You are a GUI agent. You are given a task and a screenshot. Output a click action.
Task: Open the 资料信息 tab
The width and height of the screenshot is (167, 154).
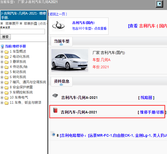pyautogui.click(x=62, y=82)
